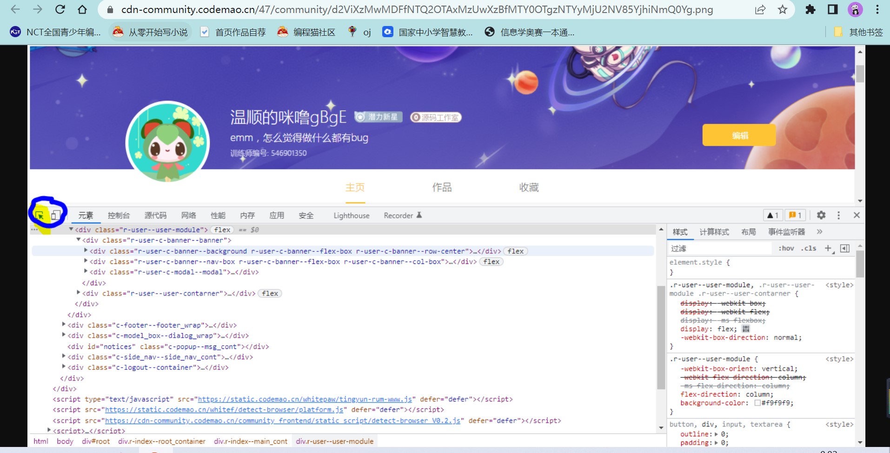Reload the page with the refresh icon
Image resolution: width=890 pixels, height=453 pixels.
coord(60,9)
